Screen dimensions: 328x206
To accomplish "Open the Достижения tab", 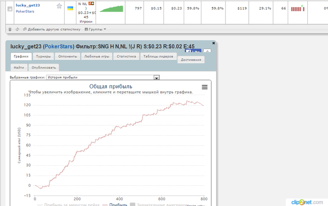I will pyautogui.click(x=191, y=60).
